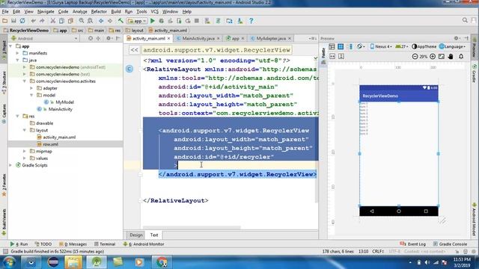The height and width of the screenshot is (269, 479).
Task: Expand the Gradle Scripts node
Action: tap(10, 165)
